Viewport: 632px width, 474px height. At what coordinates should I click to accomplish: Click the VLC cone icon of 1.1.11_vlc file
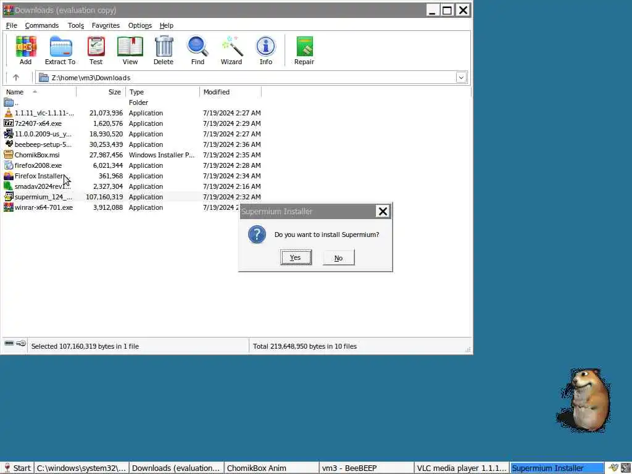click(x=9, y=113)
